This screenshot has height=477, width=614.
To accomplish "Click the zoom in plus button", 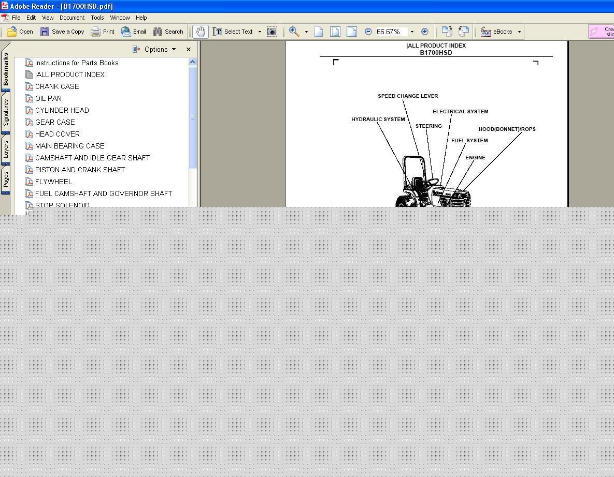I will click(424, 32).
